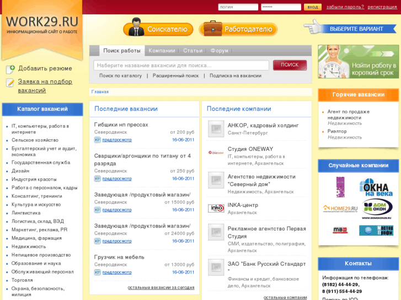This screenshot has height=300, width=401.
Task: Click preview icon for Гибщики нп прессах
Action: point(97,140)
